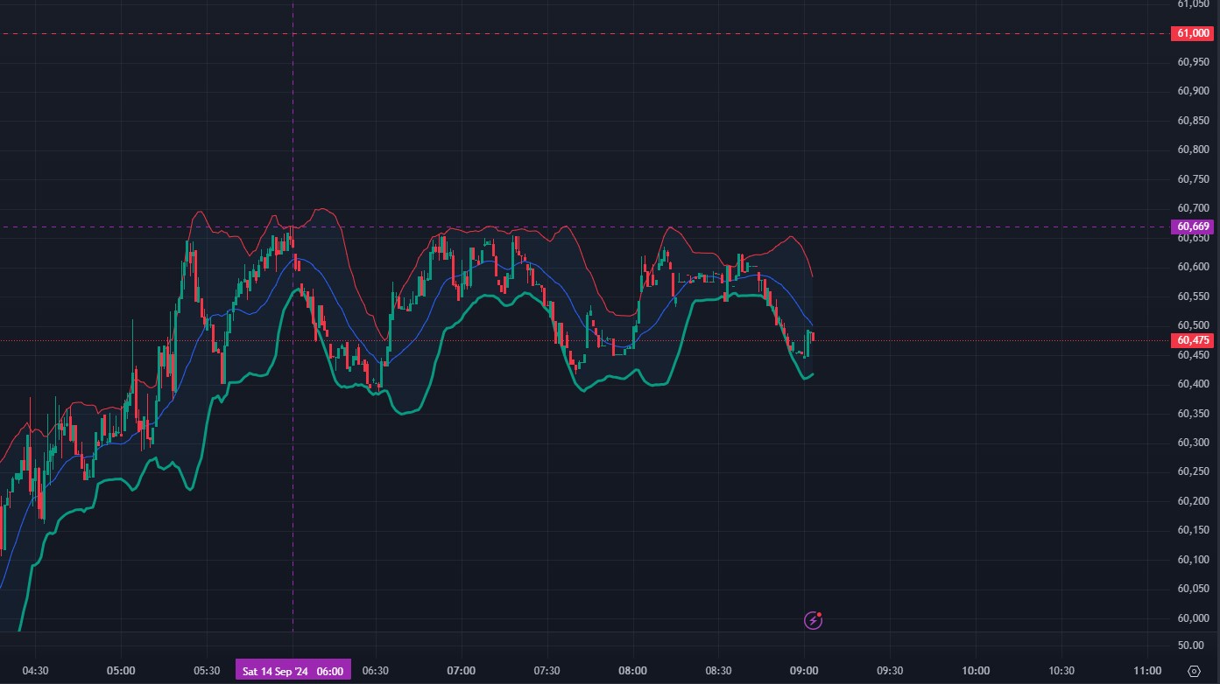
Task: Click the red 60,475 current price label
Action: [1192, 340]
